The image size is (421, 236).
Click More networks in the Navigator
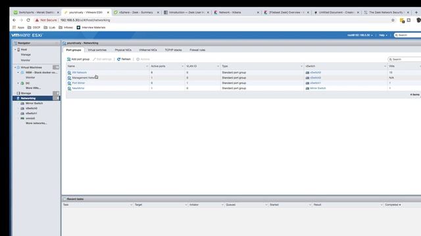pyautogui.click(x=36, y=123)
